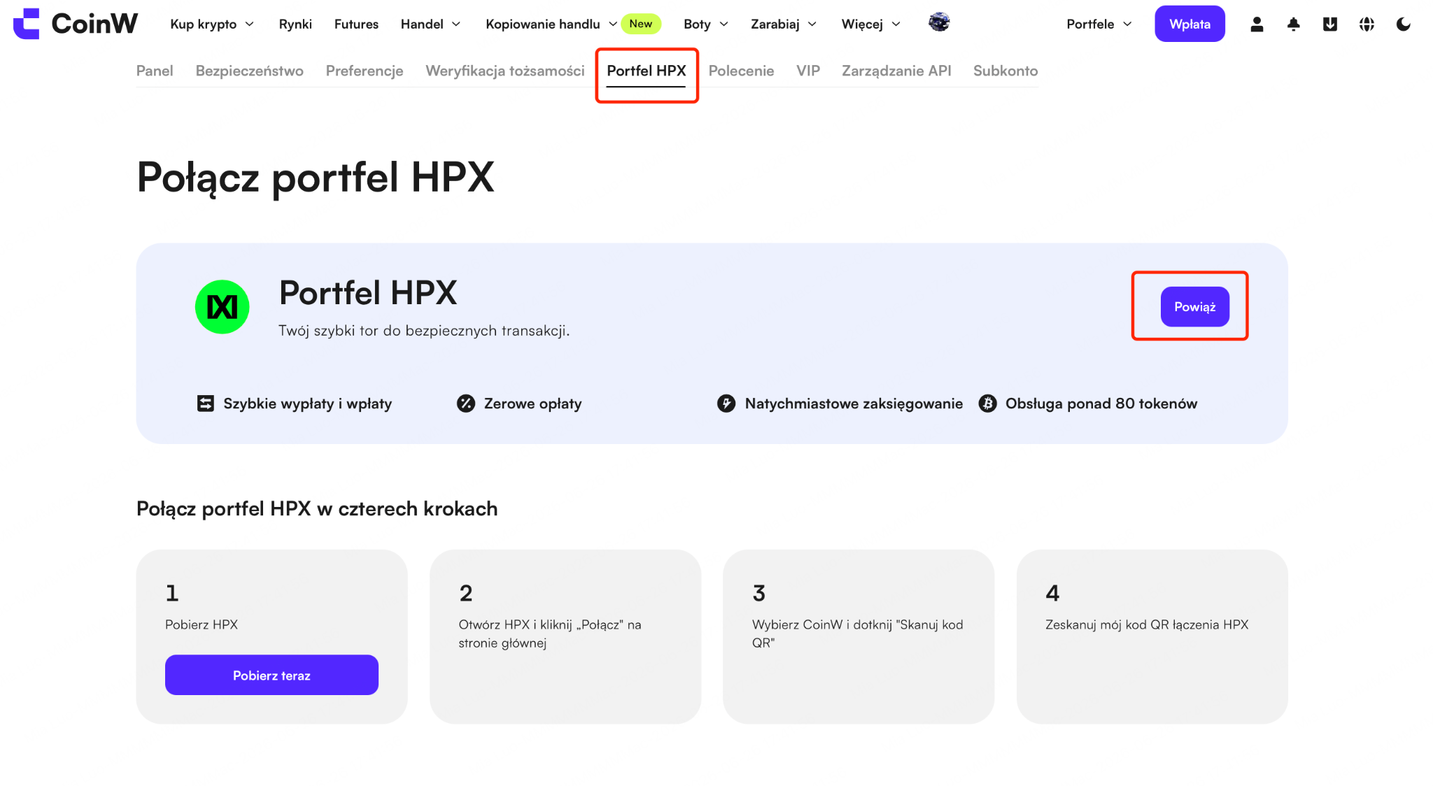Toggle dark mode moon icon
The width and height of the screenshot is (1433, 786).
pyautogui.click(x=1403, y=24)
